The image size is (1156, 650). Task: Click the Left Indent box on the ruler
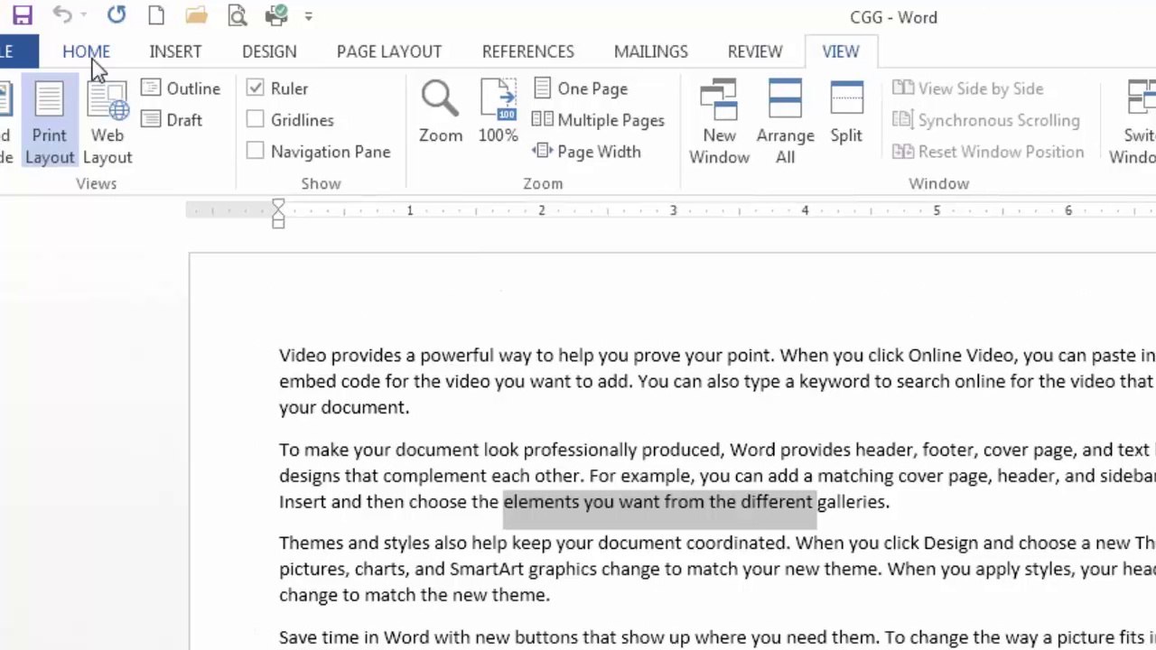(x=278, y=223)
